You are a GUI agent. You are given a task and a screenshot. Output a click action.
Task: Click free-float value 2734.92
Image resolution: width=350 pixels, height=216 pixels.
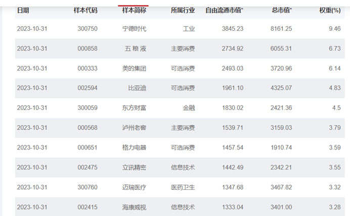click(233, 48)
